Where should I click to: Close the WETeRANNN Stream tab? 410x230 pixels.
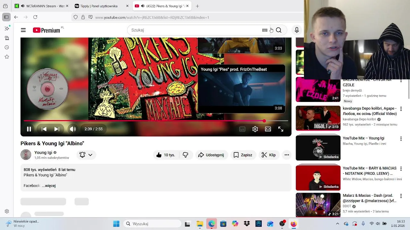pyautogui.click(x=67, y=6)
